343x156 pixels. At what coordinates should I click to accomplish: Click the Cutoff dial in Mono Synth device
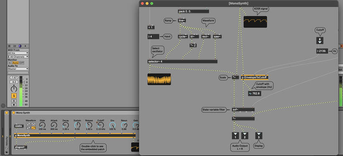(x=101, y=125)
